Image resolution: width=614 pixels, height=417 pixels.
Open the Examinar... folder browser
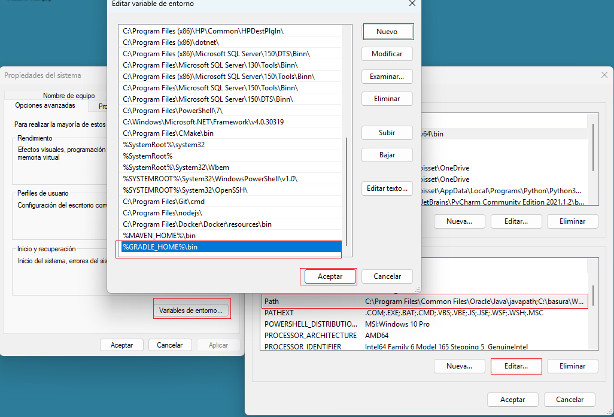[x=387, y=77]
